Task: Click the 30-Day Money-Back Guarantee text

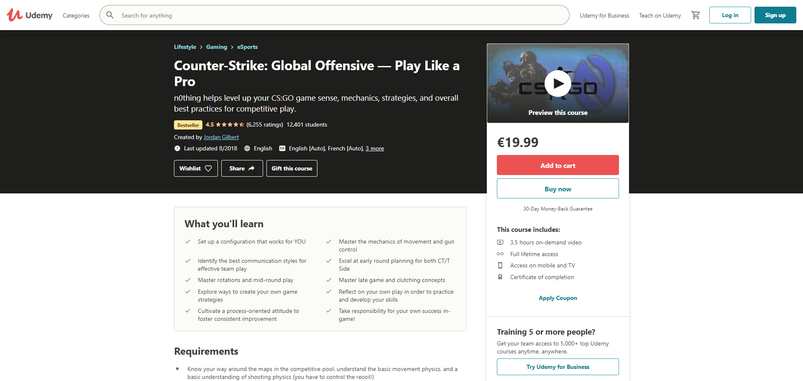Action: (558, 209)
